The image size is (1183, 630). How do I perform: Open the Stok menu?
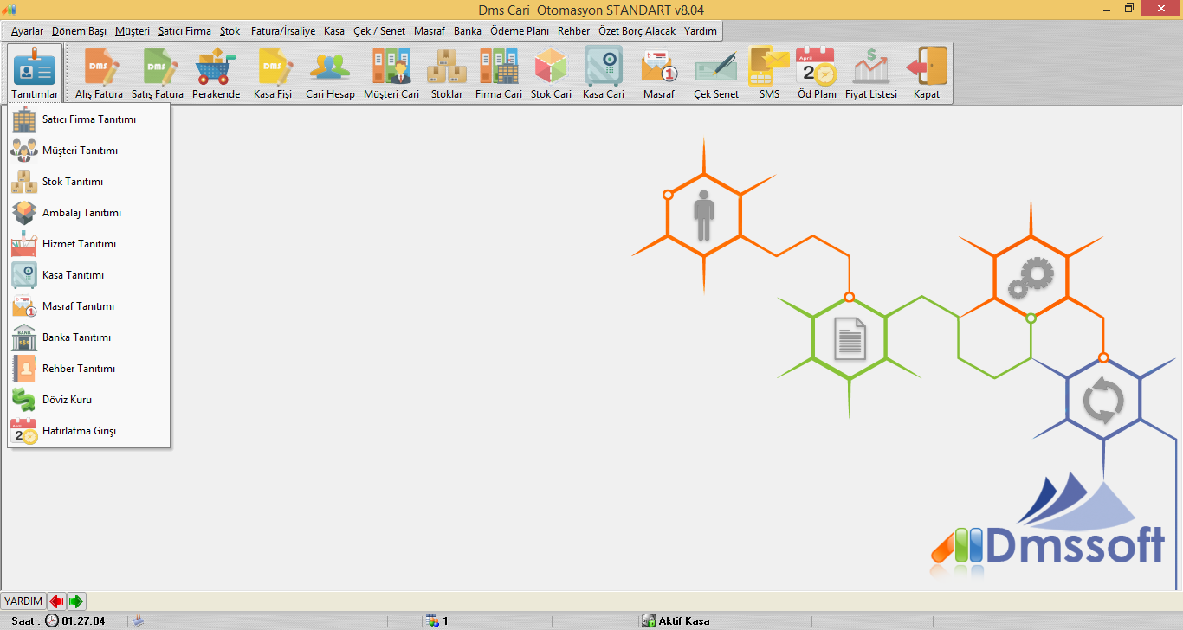(x=230, y=30)
